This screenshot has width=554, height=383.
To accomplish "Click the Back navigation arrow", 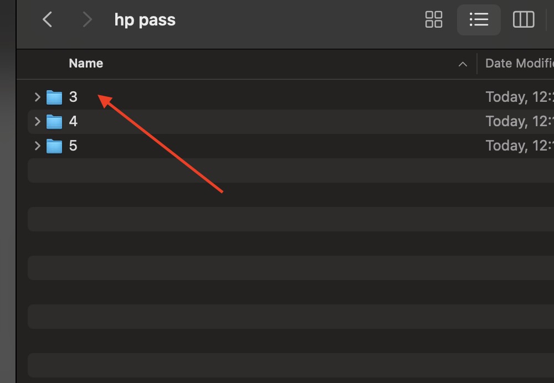I will click(x=48, y=20).
